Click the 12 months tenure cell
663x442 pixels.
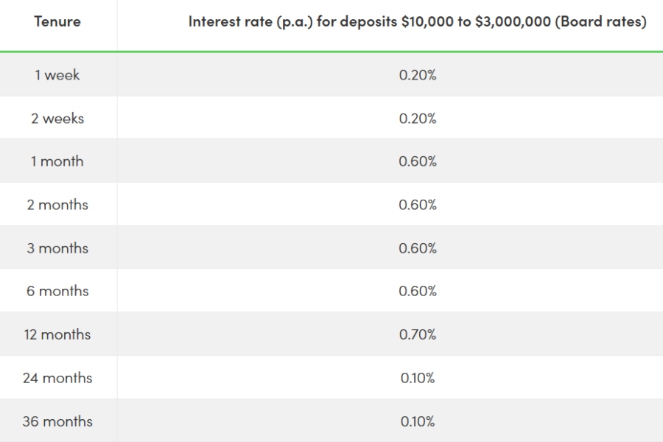[57, 334]
